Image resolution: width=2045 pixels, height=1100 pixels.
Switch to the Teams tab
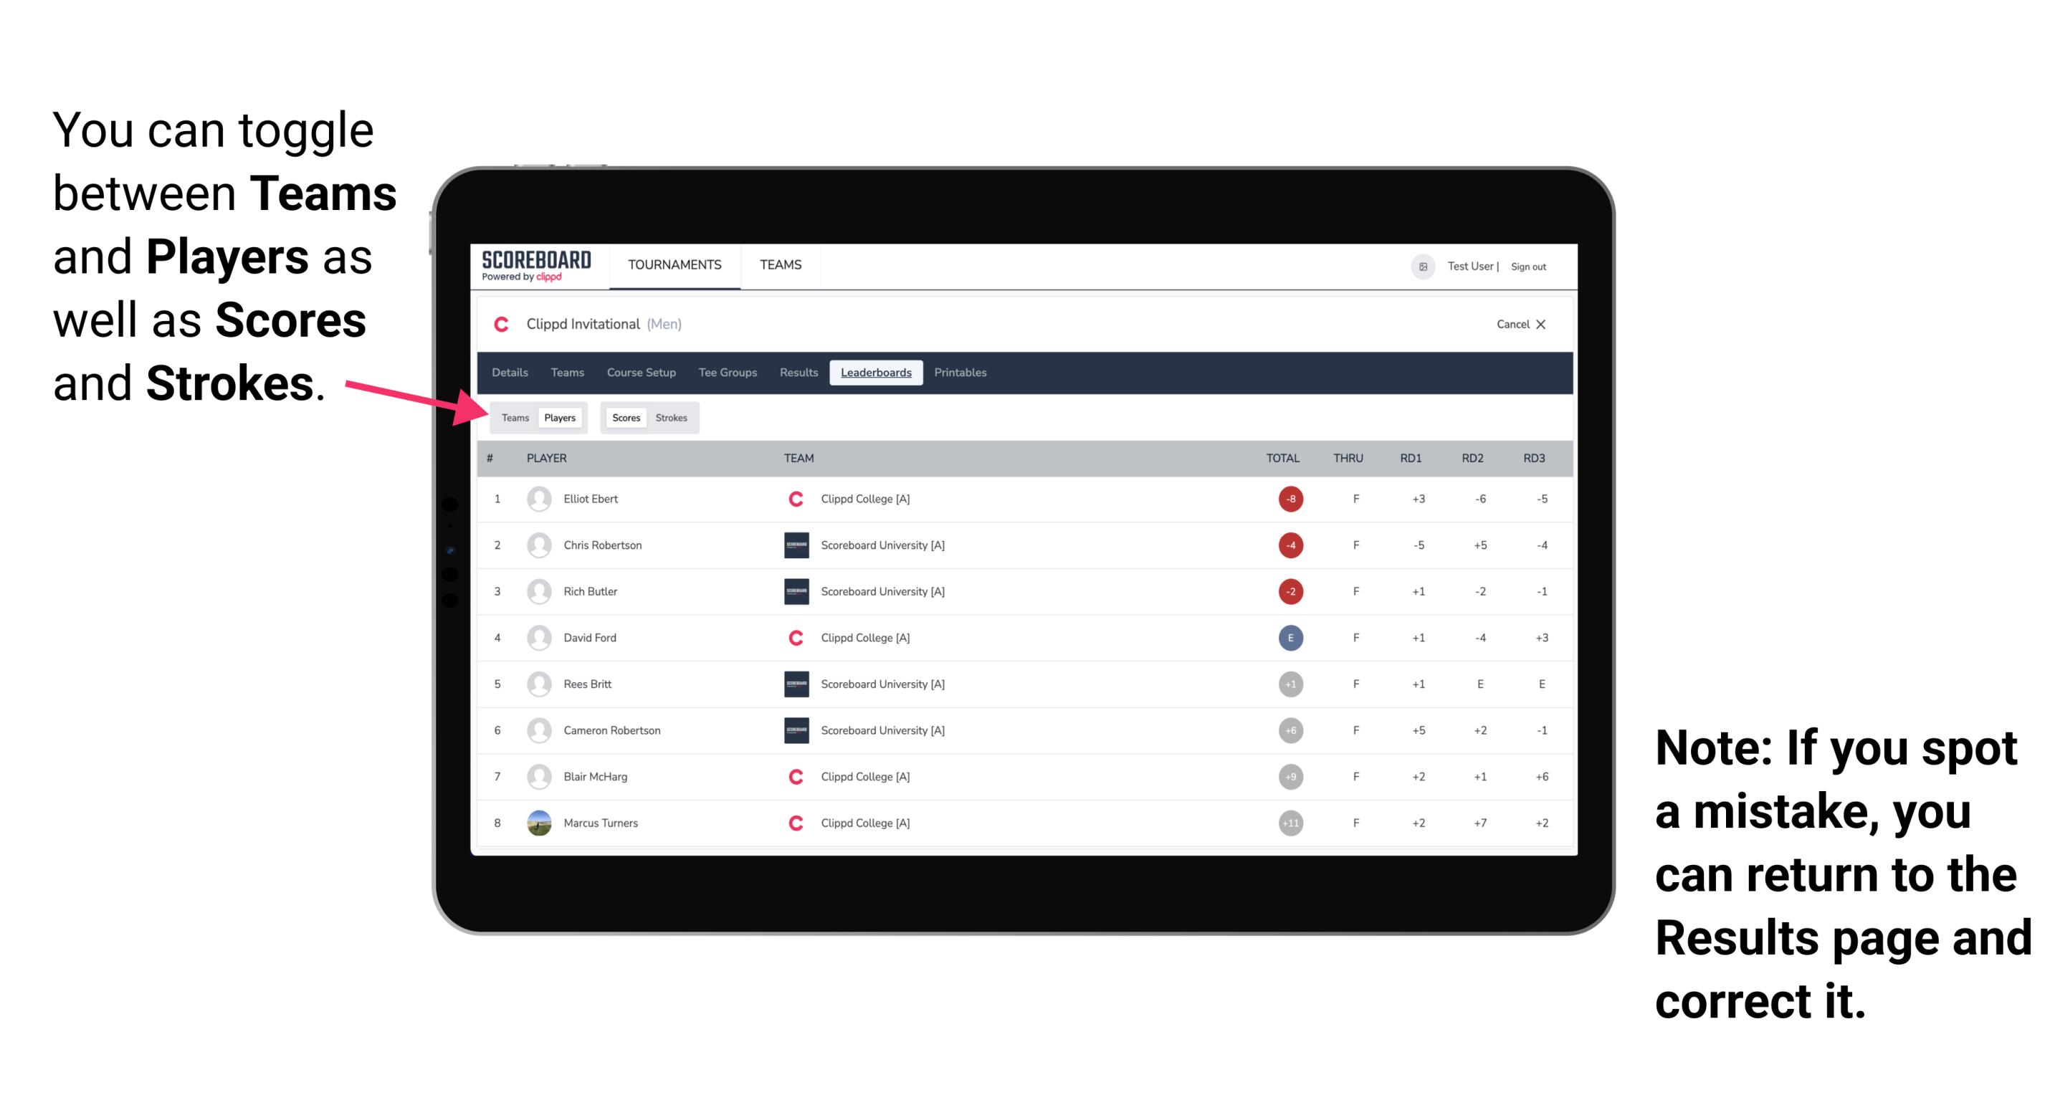[x=513, y=417]
